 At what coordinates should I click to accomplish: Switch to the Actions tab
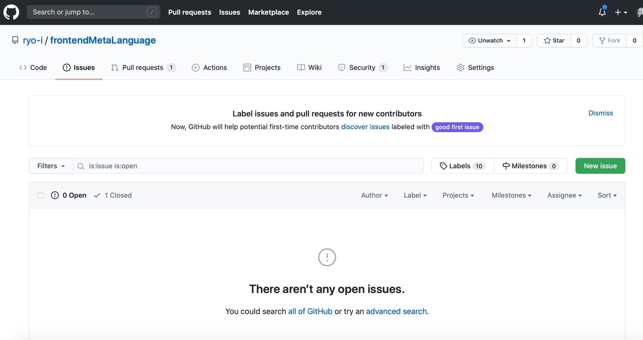pos(209,67)
